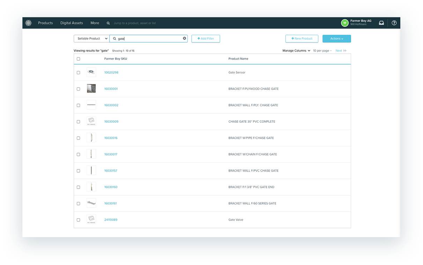Image resolution: width=423 pixels, height=265 pixels.
Task: Switch to Digital Assets
Action: (72, 23)
